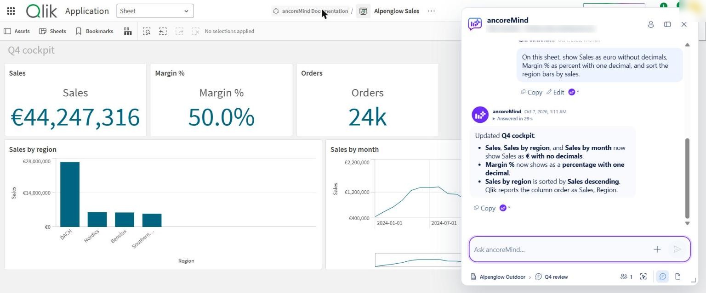Edit the user prompt message
Image resolution: width=706 pixels, height=293 pixels.
coord(555,92)
